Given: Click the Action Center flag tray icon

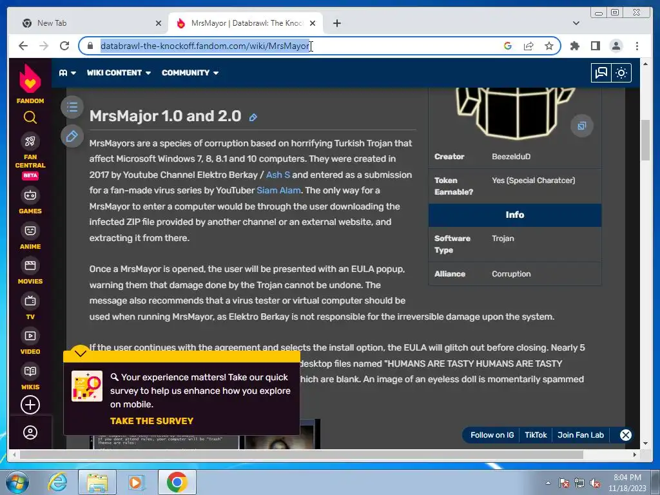Looking at the screenshot, I should pyautogui.click(x=563, y=483).
